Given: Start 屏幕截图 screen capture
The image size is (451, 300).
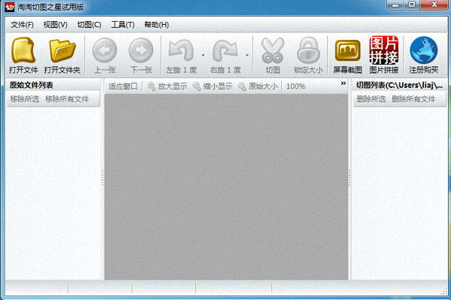Looking at the screenshot, I should tap(347, 55).
